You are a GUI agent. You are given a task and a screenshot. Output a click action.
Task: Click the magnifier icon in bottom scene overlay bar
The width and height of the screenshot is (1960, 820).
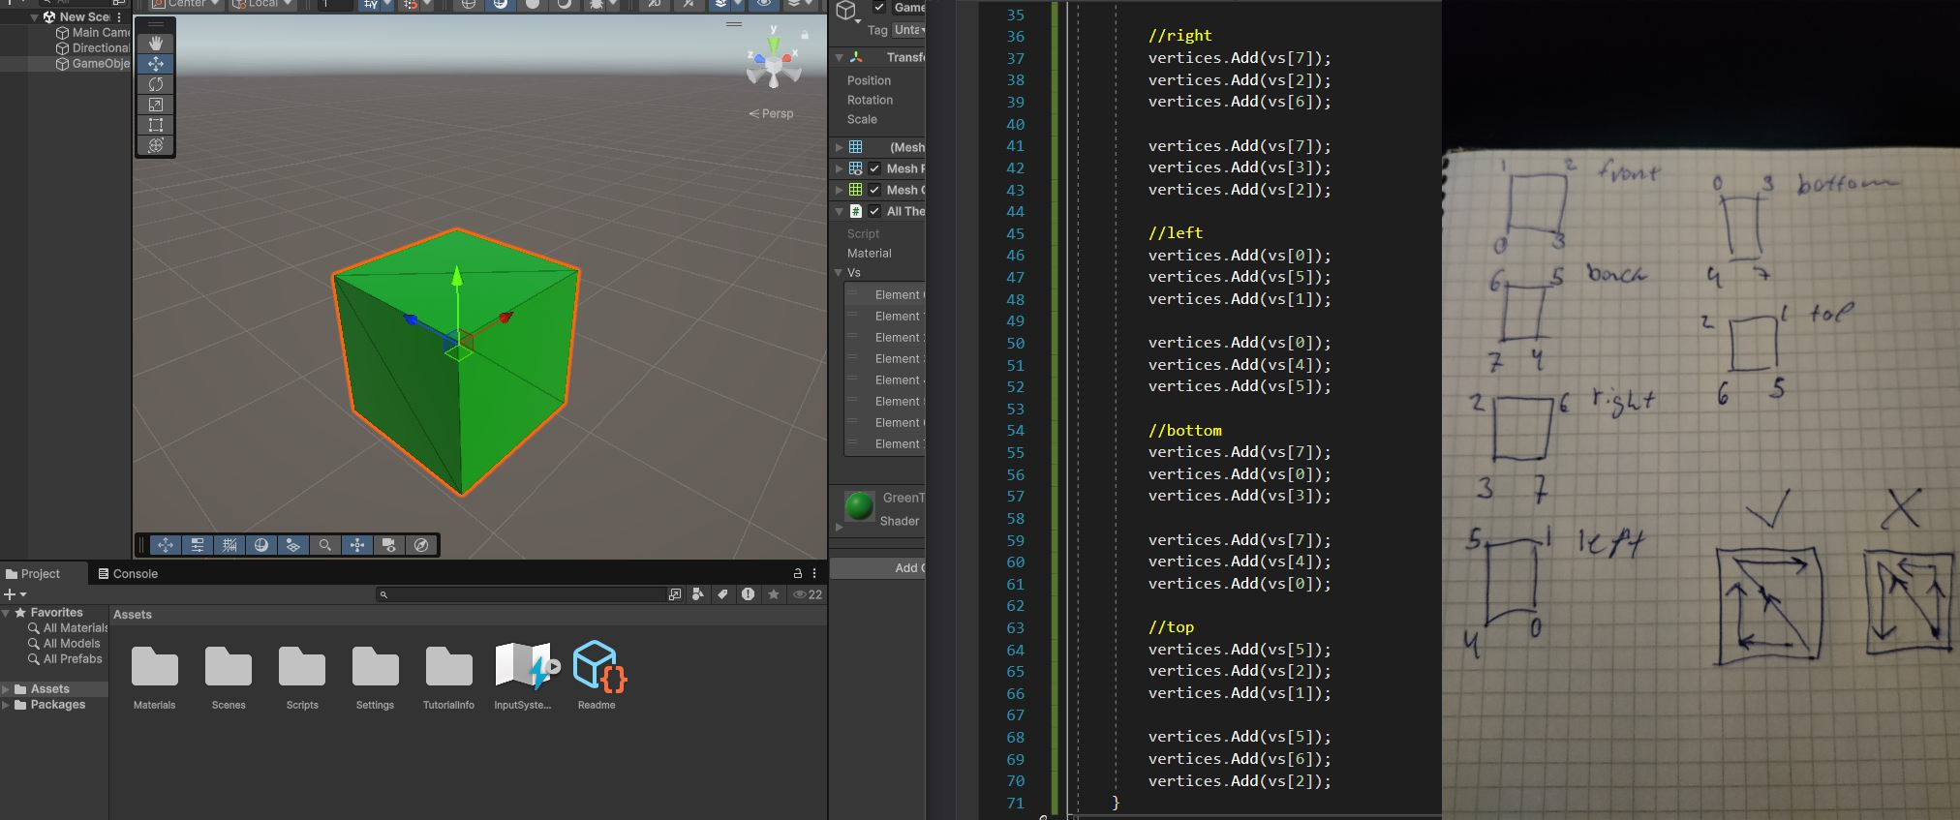325,545
